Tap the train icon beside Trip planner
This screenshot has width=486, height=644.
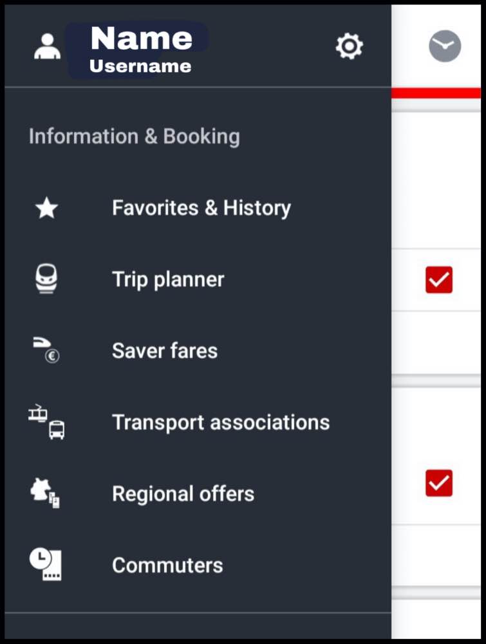pos(46,278)
